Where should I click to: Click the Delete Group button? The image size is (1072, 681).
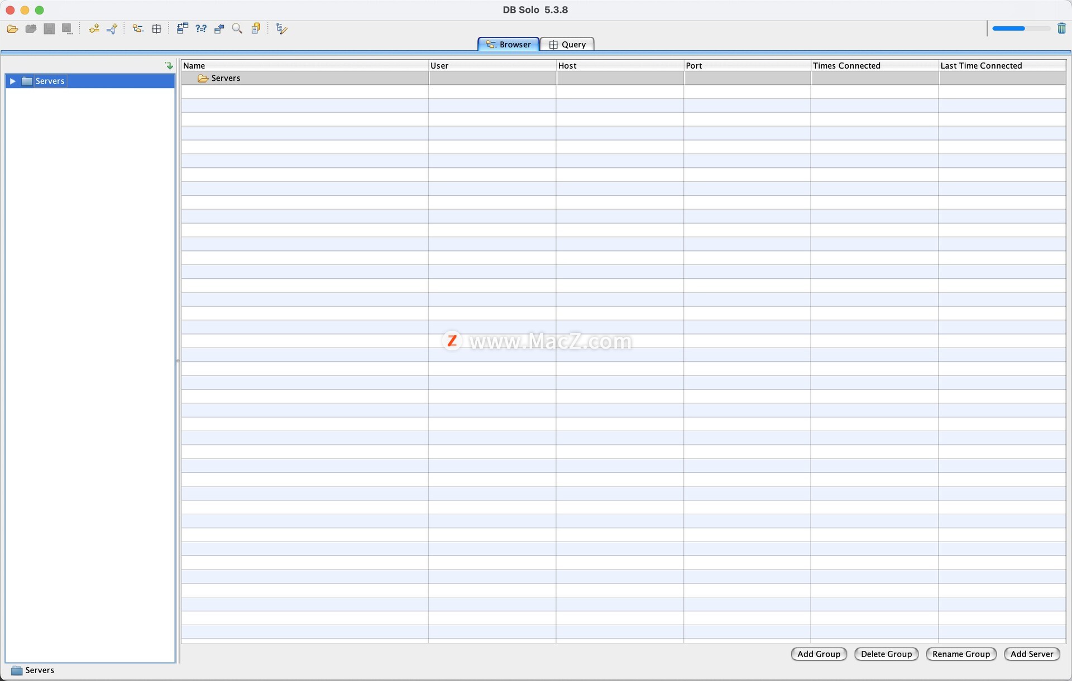coord(886,654)
